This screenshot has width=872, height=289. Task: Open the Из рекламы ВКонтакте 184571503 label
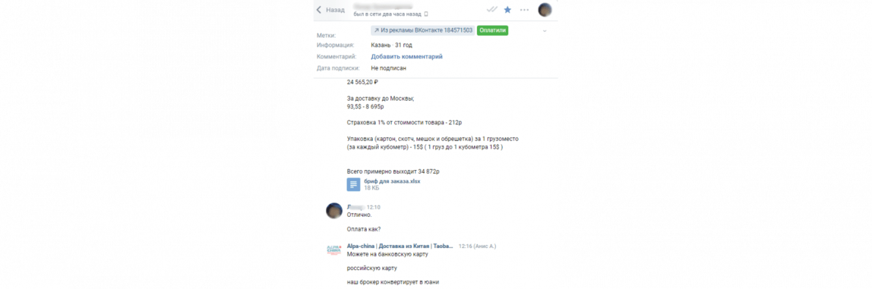click(x=422, y=31)
